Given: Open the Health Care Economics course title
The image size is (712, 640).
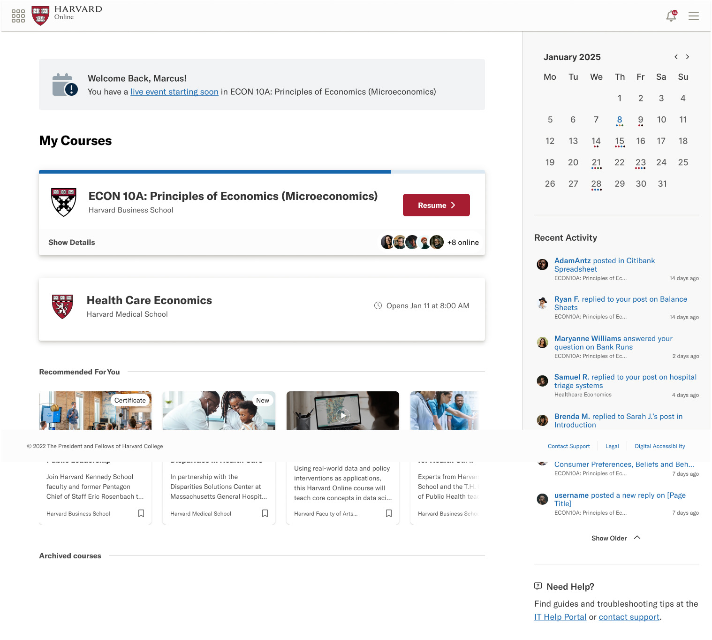Looking at the screenshot, I should [149, 300].
